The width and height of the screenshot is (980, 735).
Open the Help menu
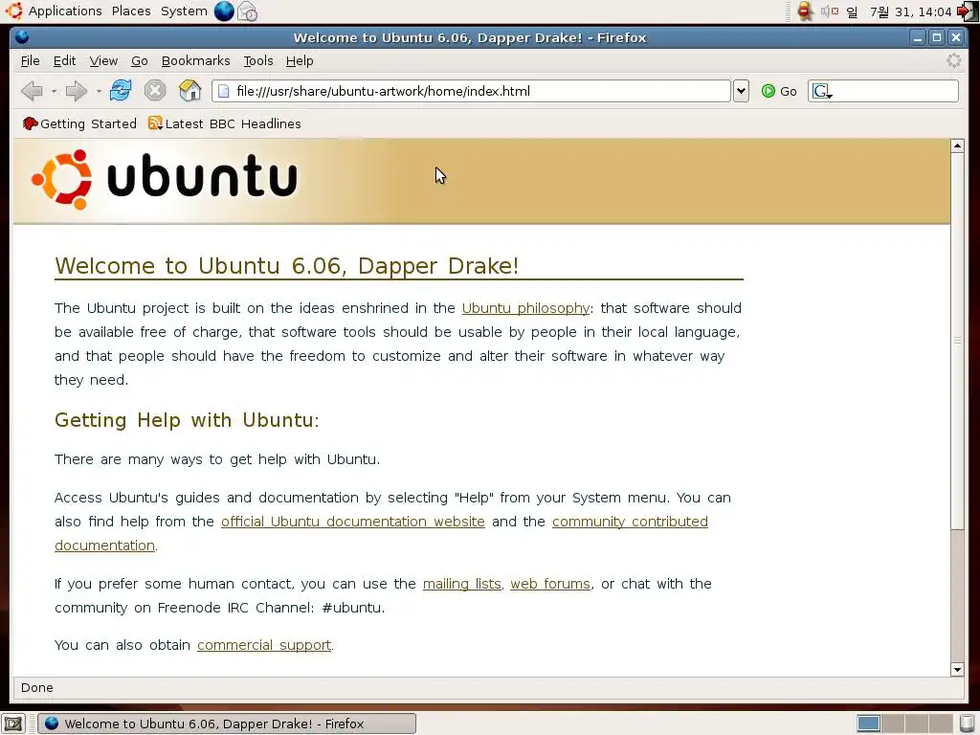tap(300, 60)
